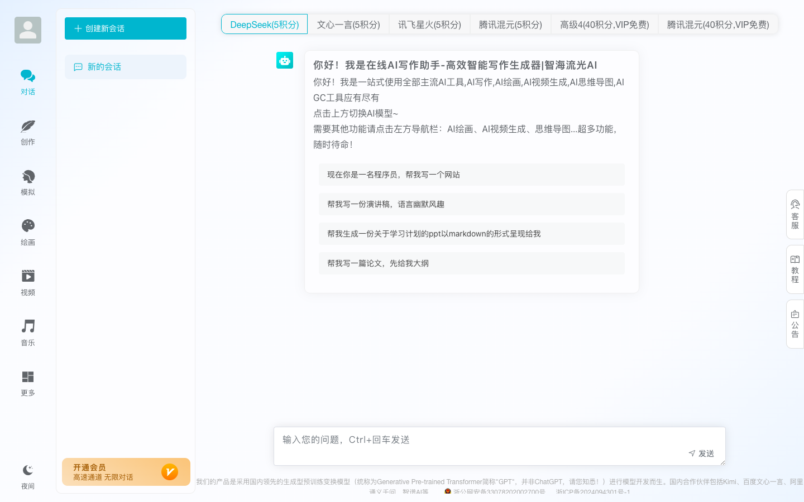This screenshot has width=804, height=502.
Task: Click the 发送 send button
Action: pos(702,453)
